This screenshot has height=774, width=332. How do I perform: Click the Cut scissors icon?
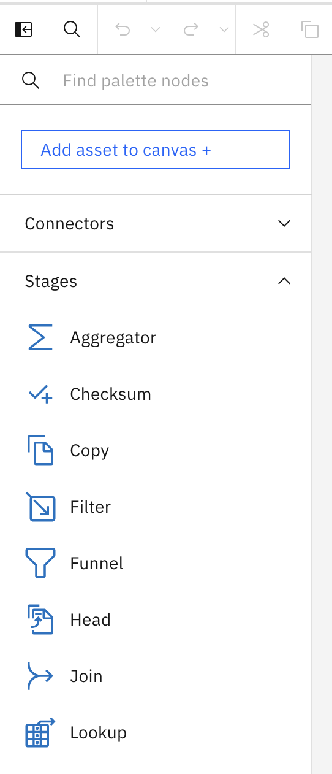pos(262,29)
